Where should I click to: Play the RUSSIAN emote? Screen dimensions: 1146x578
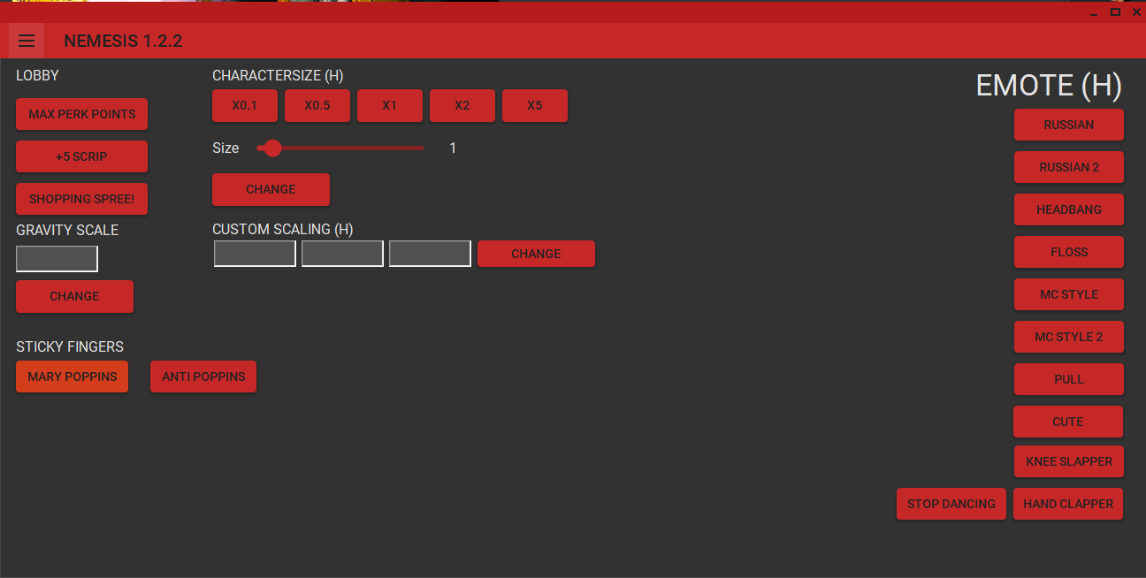click(1069, 125)
